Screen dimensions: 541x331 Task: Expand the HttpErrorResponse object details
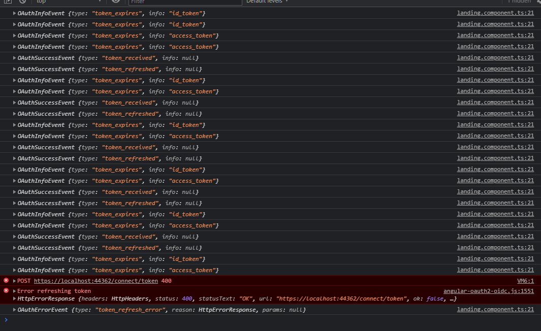pyautogui.click(x=15, y=299)
